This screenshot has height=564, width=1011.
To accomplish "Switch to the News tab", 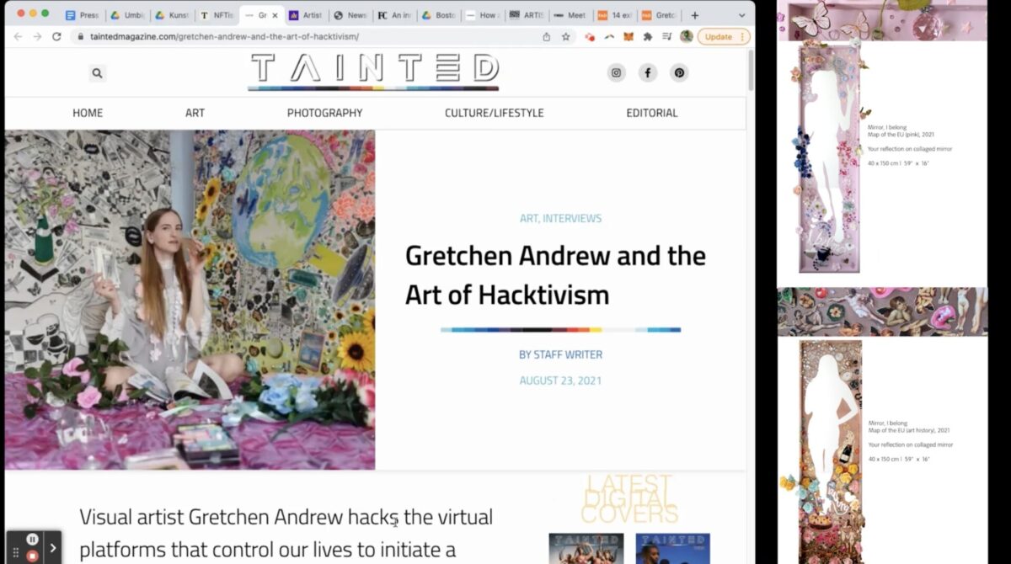I will [350, 15].
